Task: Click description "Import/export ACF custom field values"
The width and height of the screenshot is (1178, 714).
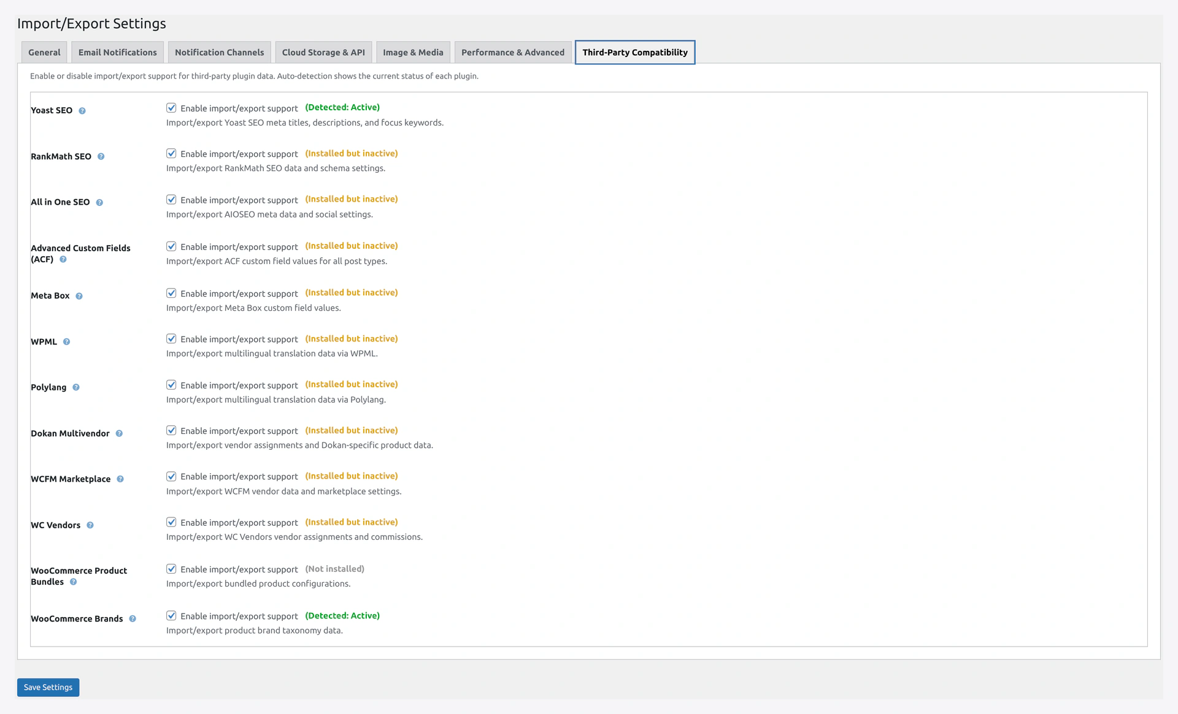Action: click(277, 261)
